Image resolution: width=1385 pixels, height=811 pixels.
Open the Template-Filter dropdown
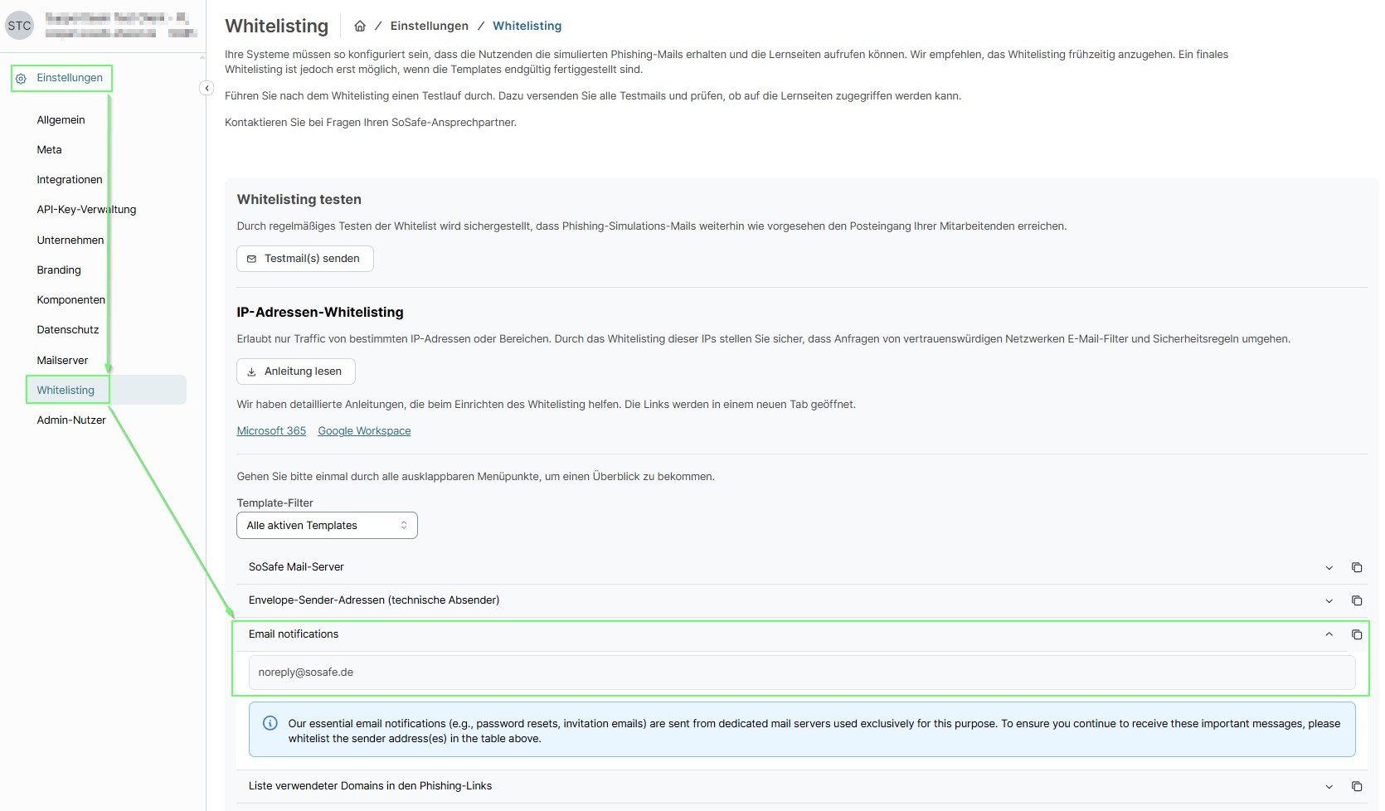click(327, 526)
